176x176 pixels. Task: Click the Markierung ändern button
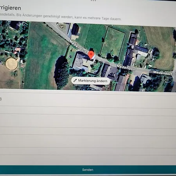point(91,81)
